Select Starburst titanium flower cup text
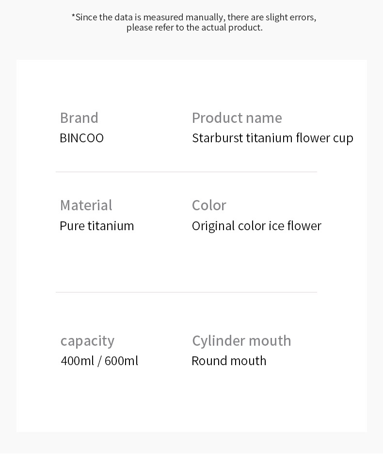Viewport: 383px width, 454px height. pos(272,138)
